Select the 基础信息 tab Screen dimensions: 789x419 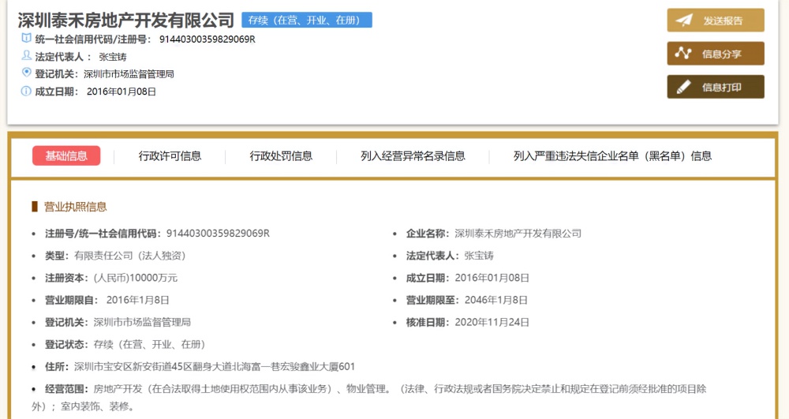[66, 156]
